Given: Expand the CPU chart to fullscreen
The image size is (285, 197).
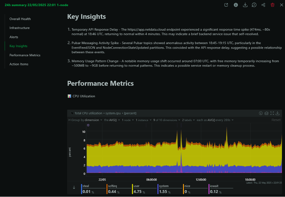Looking at the screenshot, I should click(272, 113).
